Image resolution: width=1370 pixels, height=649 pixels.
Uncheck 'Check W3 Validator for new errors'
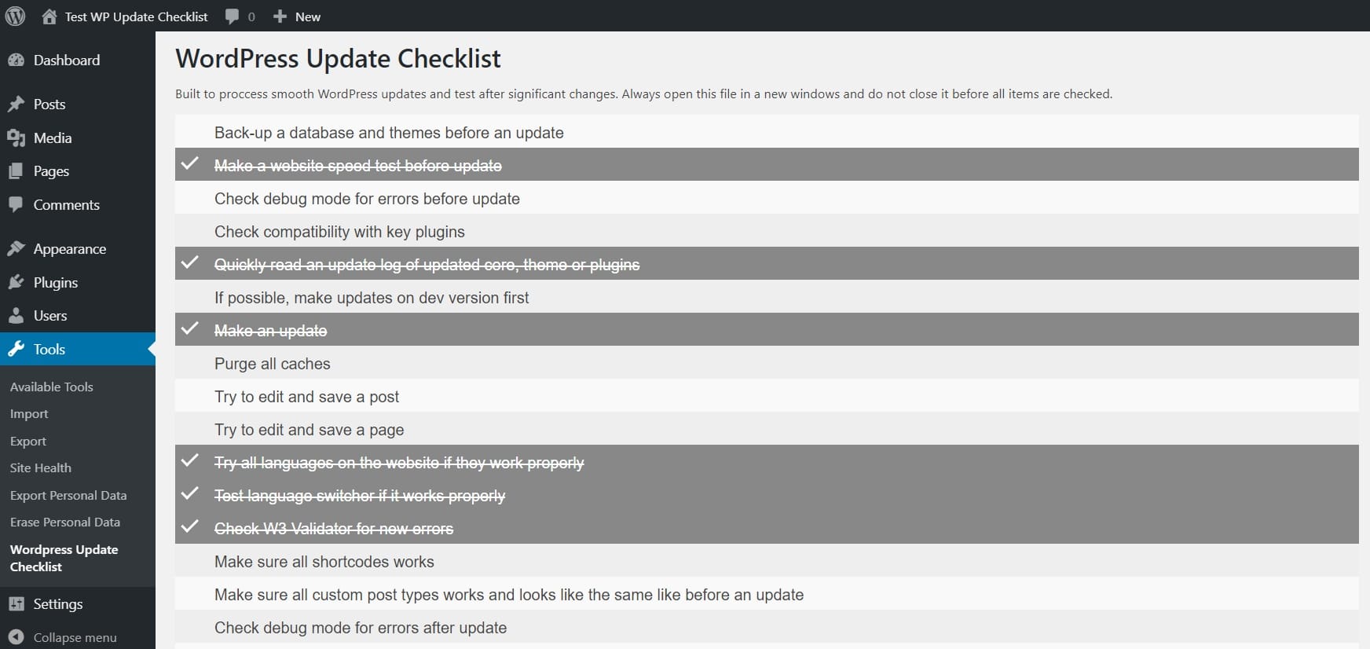click(767, 528)
